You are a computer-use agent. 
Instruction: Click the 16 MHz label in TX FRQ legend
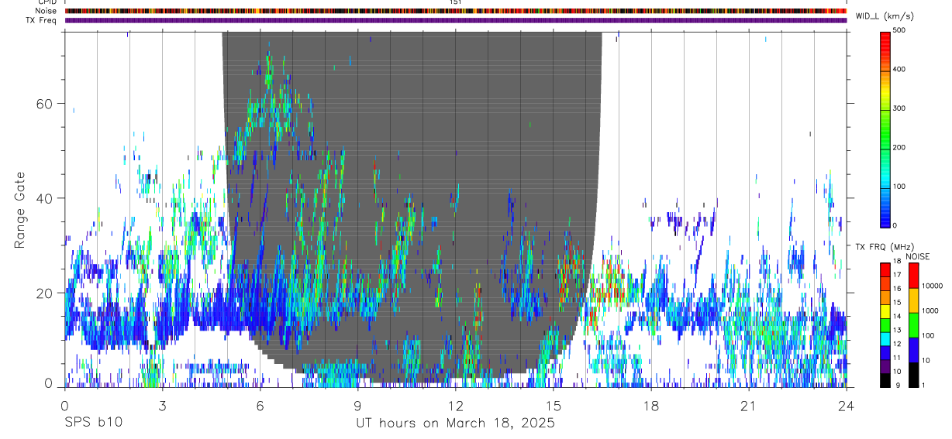point(898,290)
